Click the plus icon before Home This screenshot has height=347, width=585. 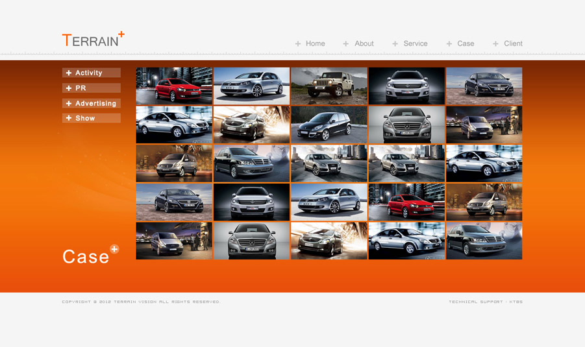tap(298, 44)
